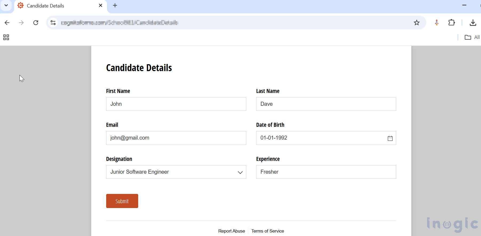Open the apps grid icon in bookmarks bar
The height and width of the screenshot is (236, 481).
6,37
